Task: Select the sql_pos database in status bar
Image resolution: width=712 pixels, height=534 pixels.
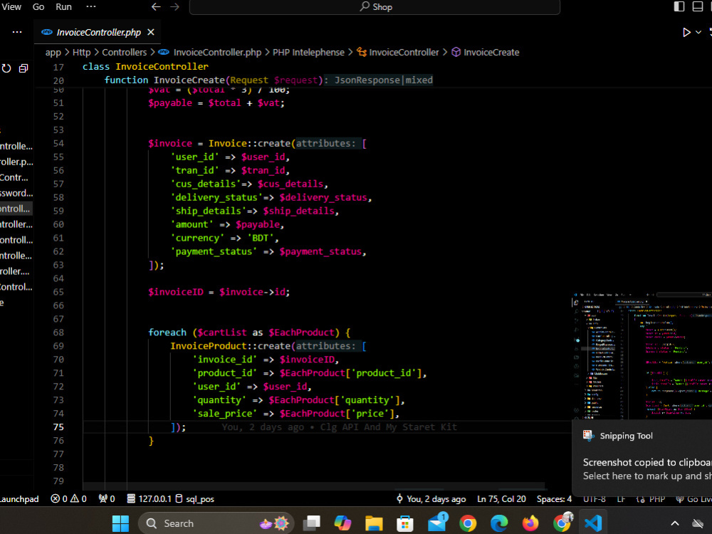Action: 194,499
